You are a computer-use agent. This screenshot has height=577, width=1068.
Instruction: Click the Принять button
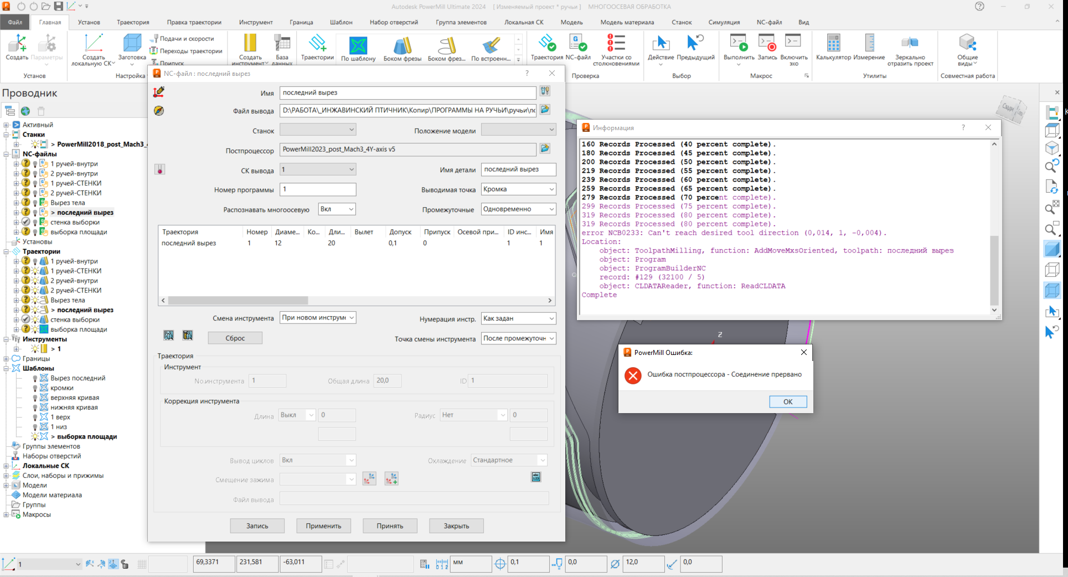(390, 526)
